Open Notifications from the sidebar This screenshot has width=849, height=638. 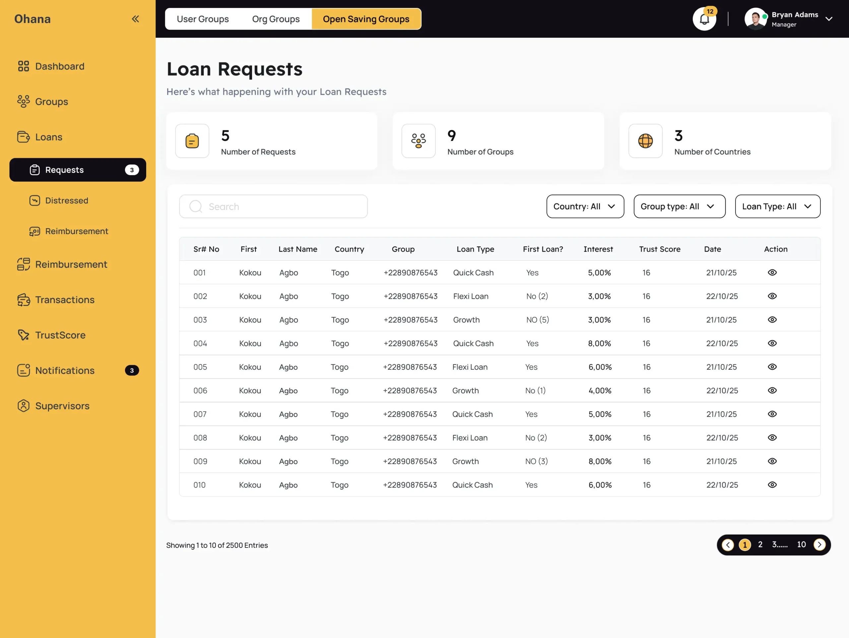(64, 370)
